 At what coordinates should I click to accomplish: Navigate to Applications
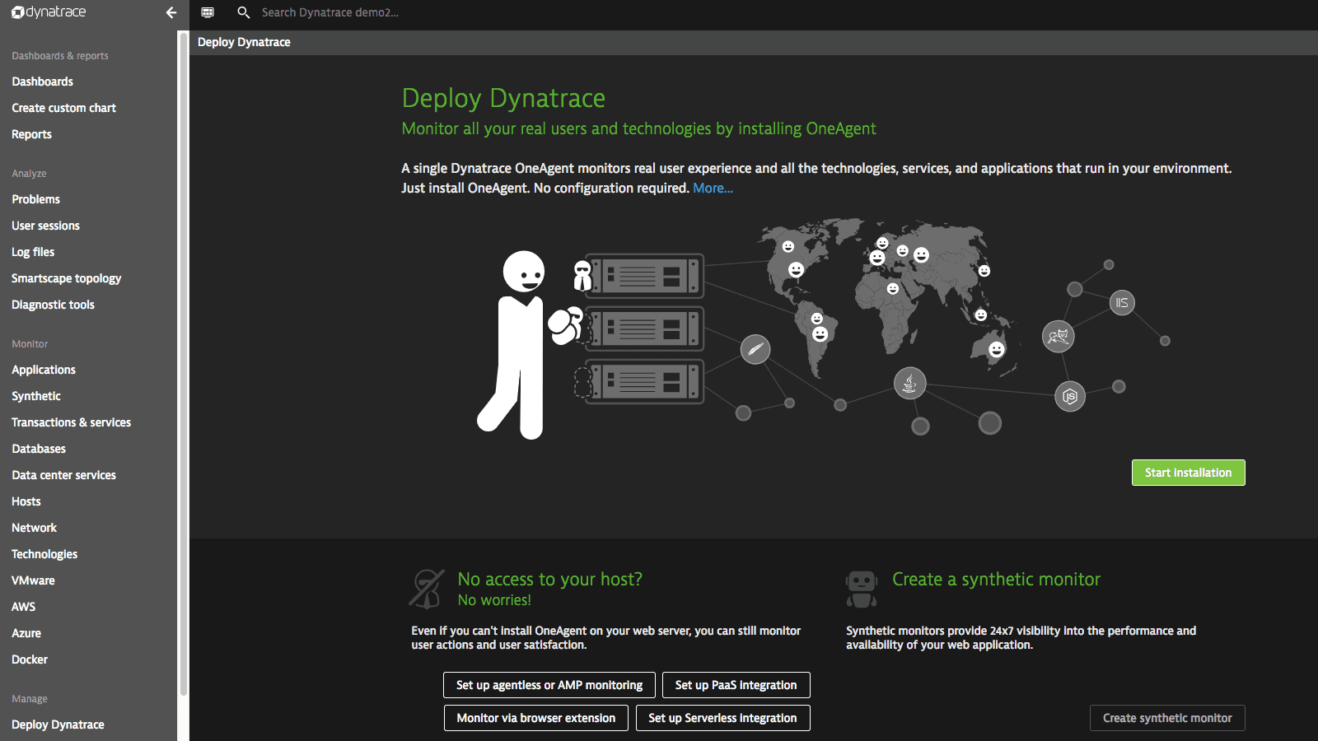[x=44, y=370]
